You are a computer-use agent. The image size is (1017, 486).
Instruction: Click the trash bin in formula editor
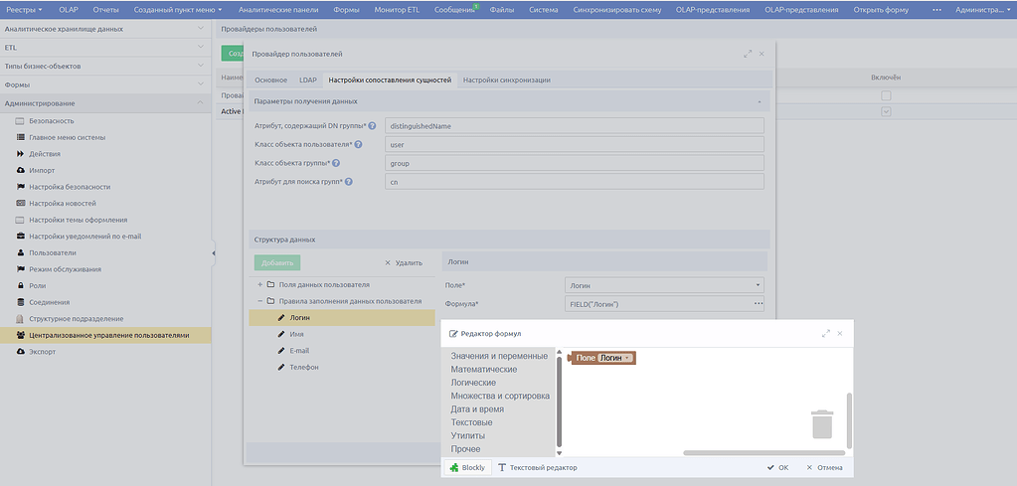(x=822, y=424)
